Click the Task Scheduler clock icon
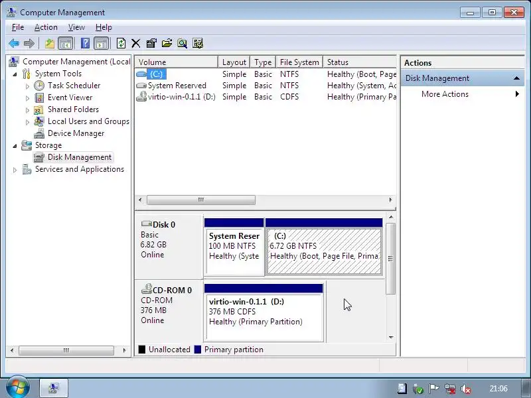 pyautogui.click(x=39, y=86)
